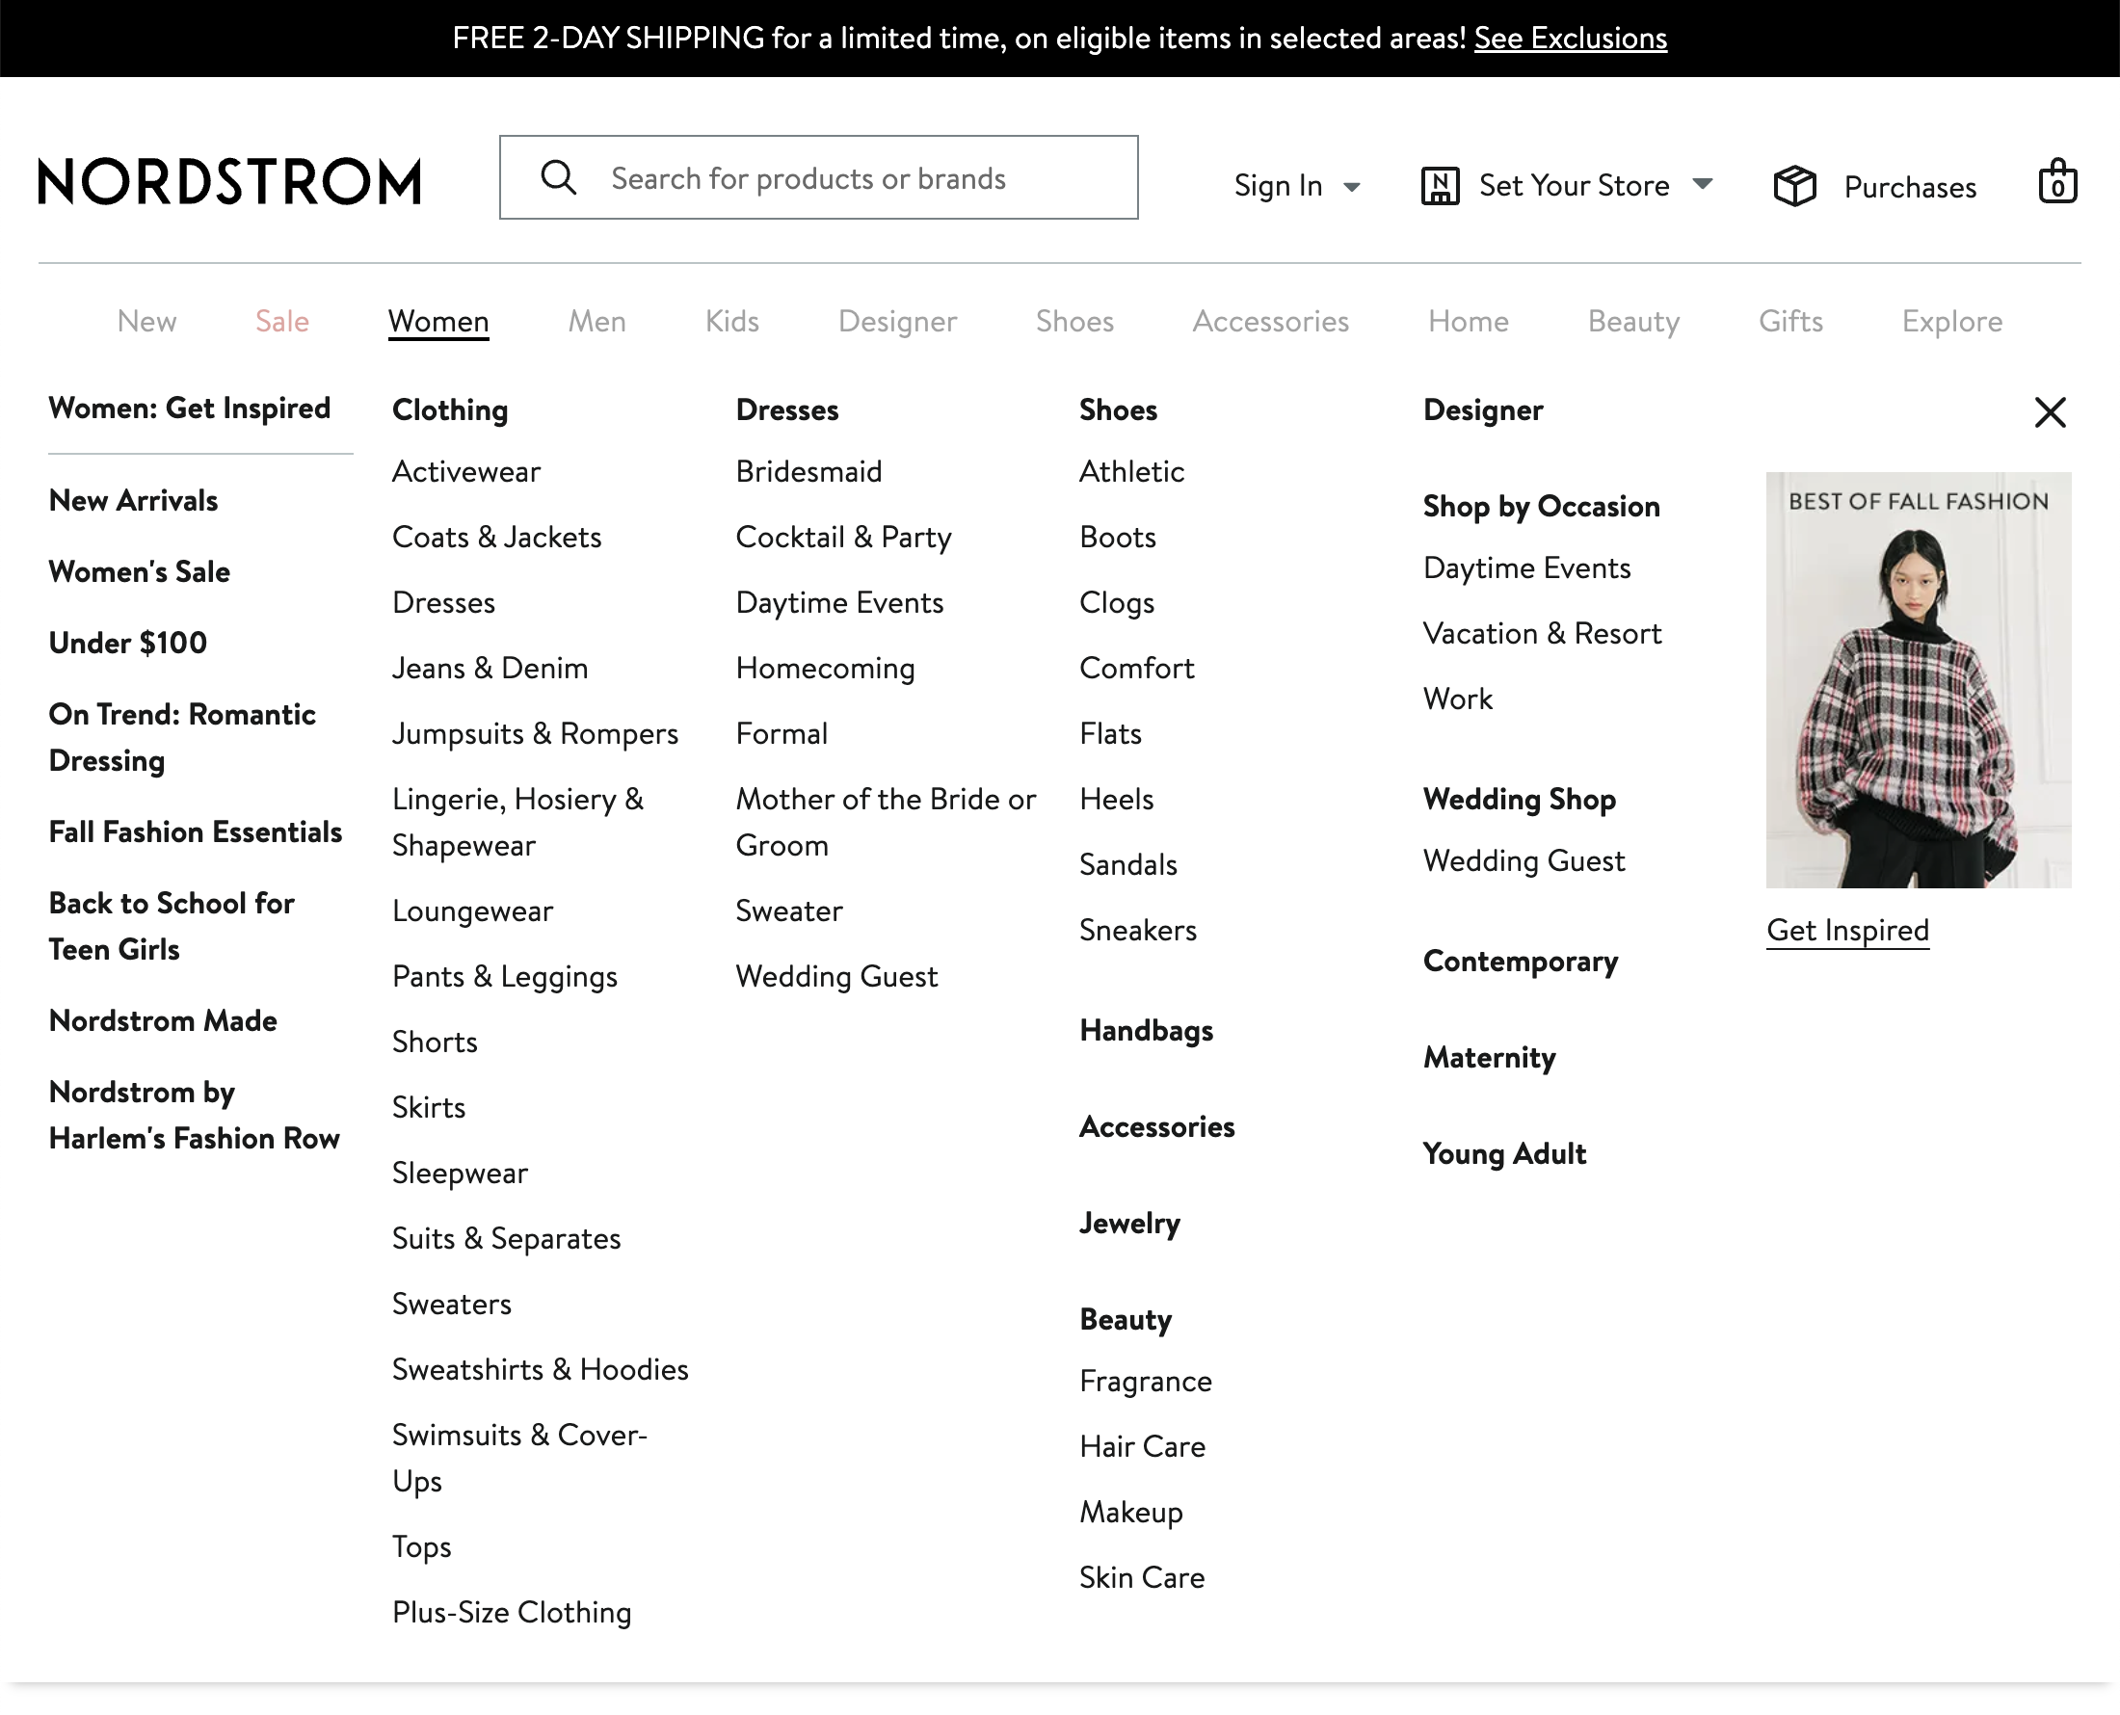Select Maternity in the Designer column
2120x1715 pixels.
click(x=1489, y=1057)
